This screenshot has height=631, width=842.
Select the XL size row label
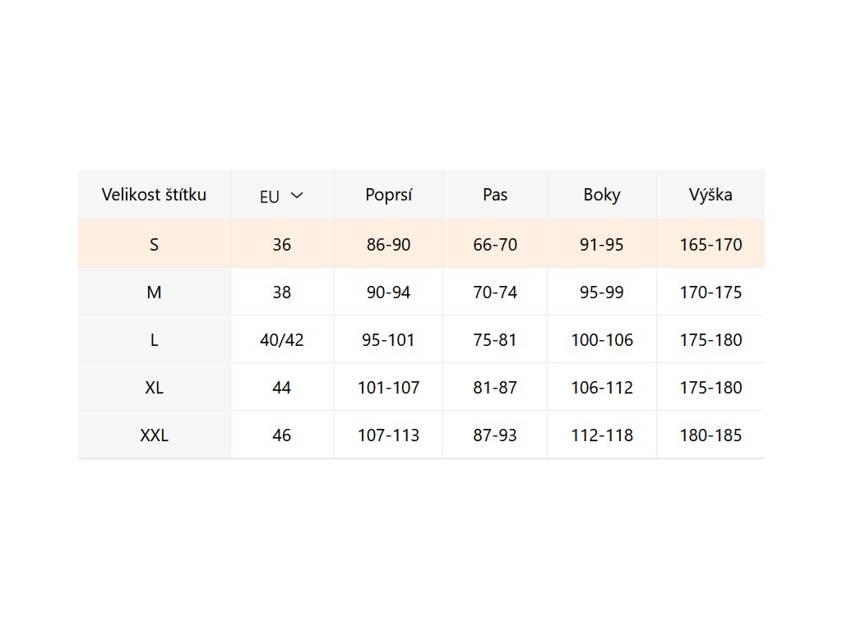click(154, 387)
